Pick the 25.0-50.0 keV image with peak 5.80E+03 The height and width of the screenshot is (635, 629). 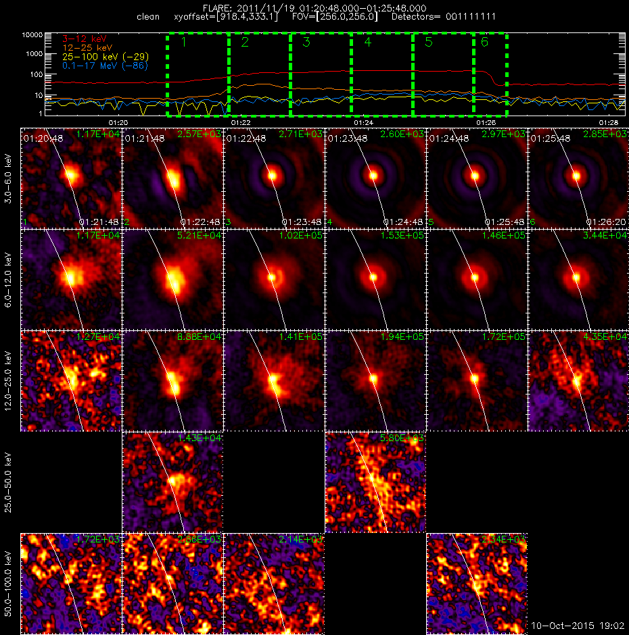(x=375, y=482)
